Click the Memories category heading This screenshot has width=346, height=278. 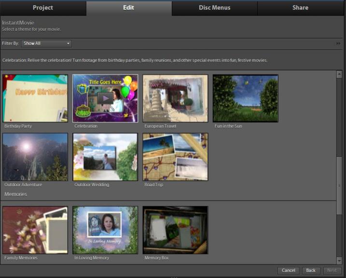[15, 194]
